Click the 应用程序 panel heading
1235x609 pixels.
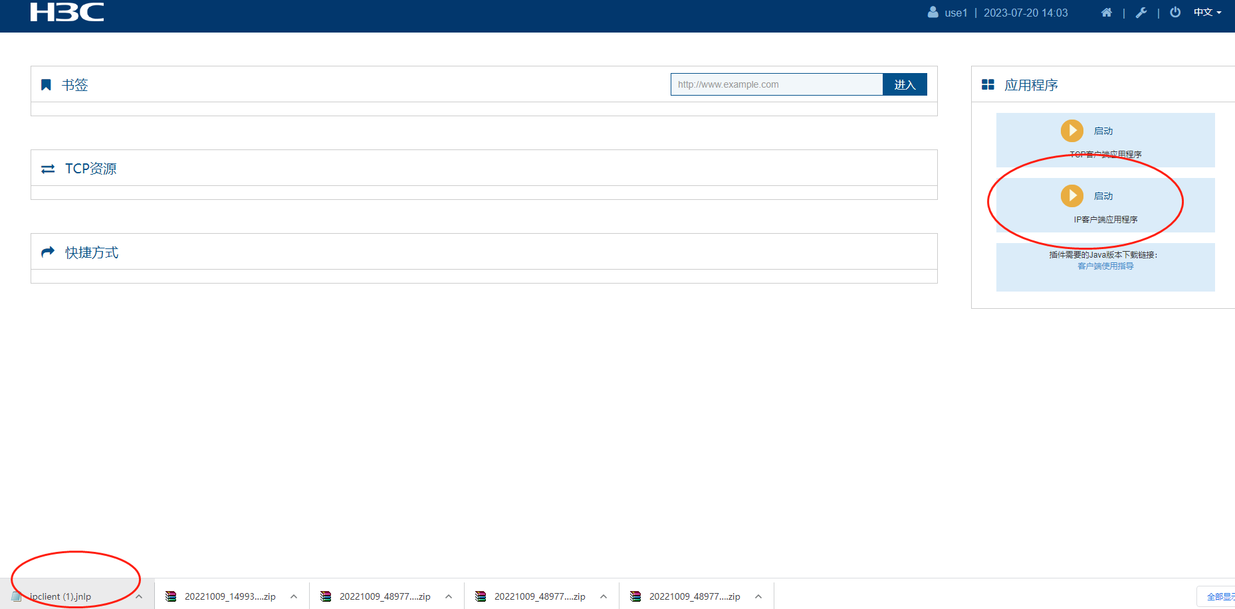point(1031,85)
